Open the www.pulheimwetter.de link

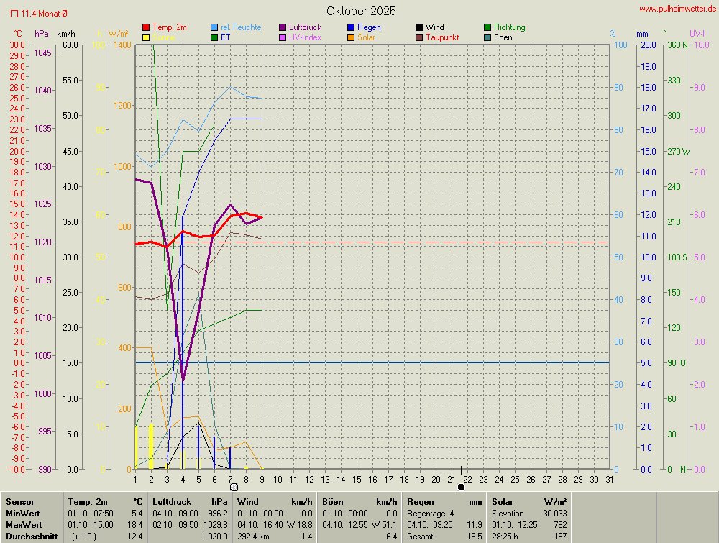pos(677,8)
